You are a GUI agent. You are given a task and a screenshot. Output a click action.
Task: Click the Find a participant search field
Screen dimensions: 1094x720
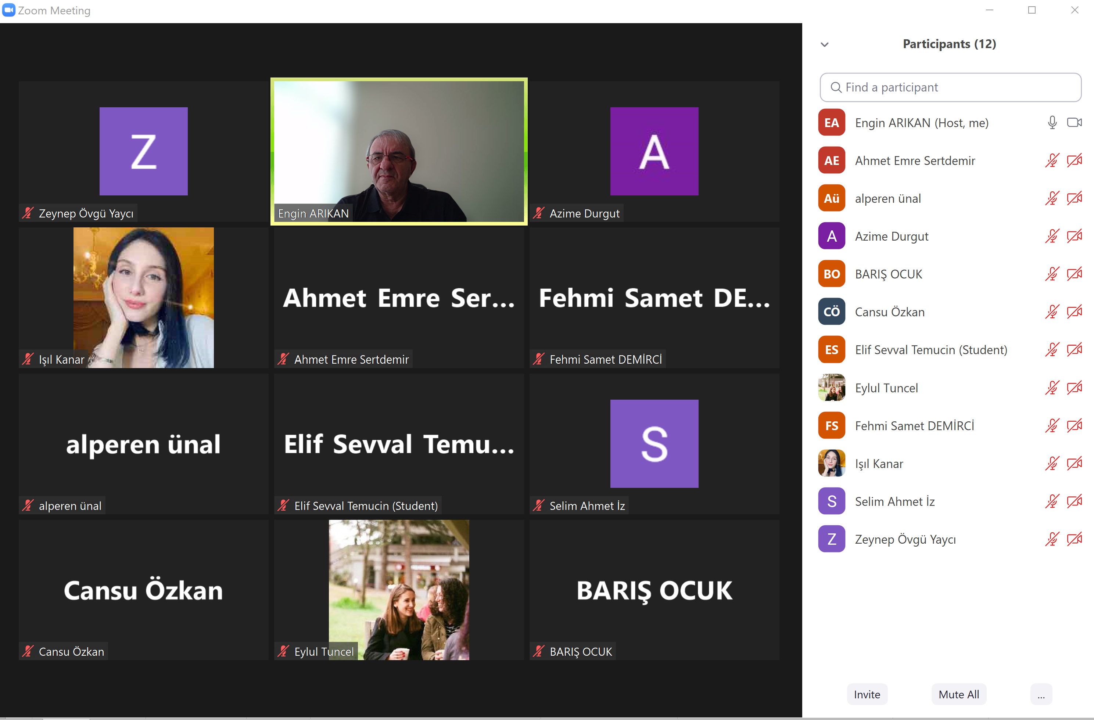[x=950, y=87]
